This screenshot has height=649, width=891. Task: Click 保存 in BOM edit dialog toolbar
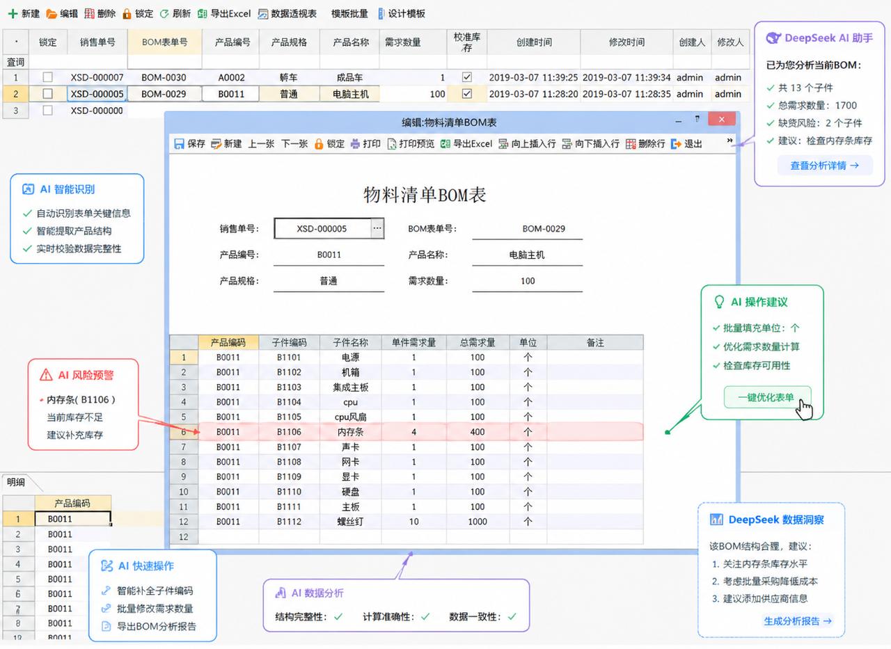(189, 143)
